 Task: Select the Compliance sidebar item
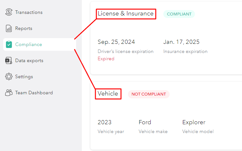28,44
